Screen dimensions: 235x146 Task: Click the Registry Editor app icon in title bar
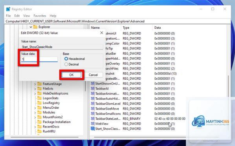(x=8, y=9)
